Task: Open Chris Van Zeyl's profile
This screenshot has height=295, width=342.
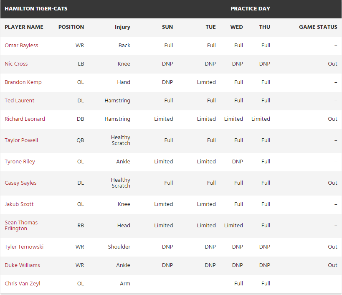Action: tap(23, 284)
